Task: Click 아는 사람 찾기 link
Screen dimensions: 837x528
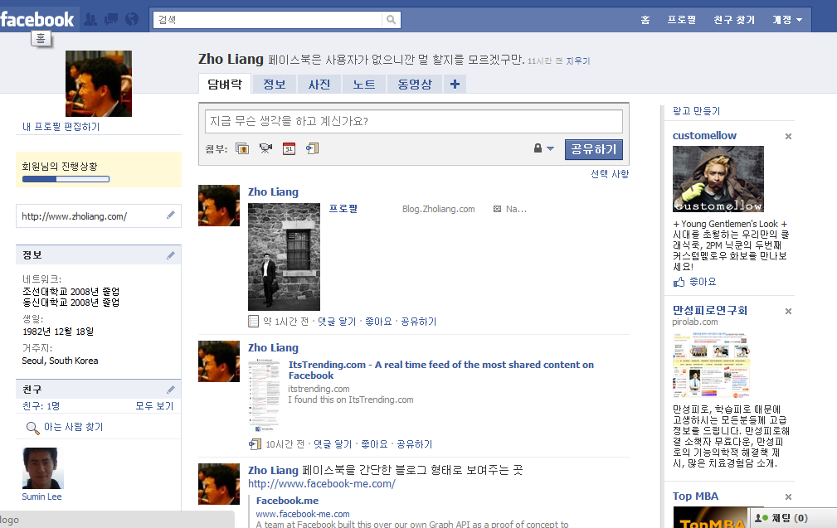Action: pos(73,427)
